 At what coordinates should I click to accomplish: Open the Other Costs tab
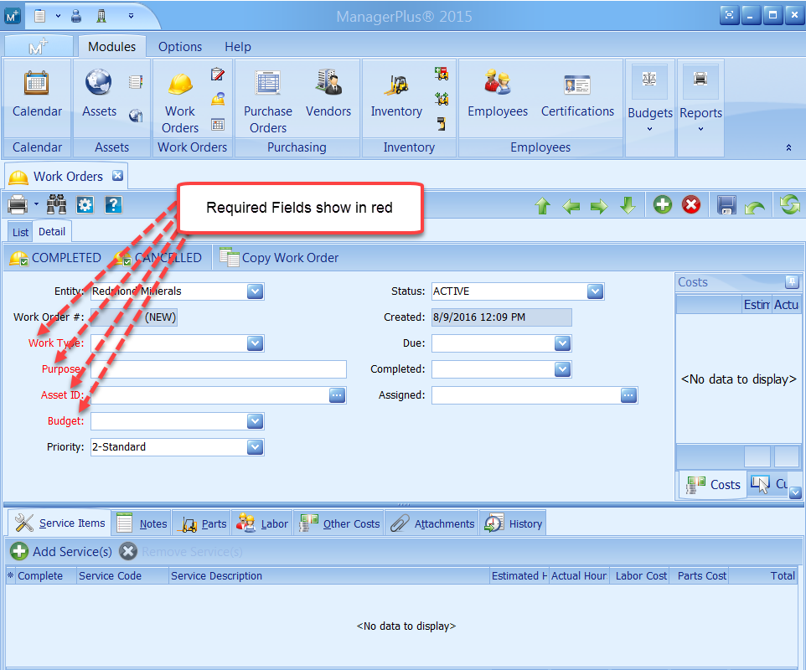339,523
